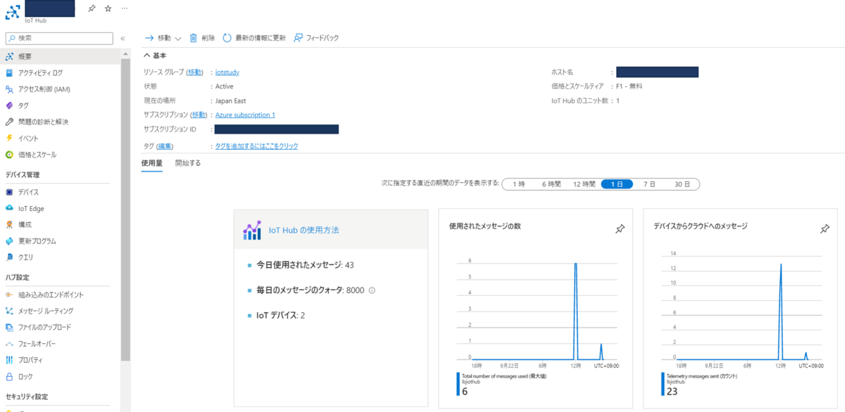Select the 6 時間 time range
The height and width of the screenshot is (412, 845).
(x=551, y=184)
